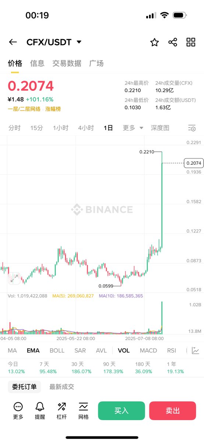Tap the green 买入 button

click(122, 411)
